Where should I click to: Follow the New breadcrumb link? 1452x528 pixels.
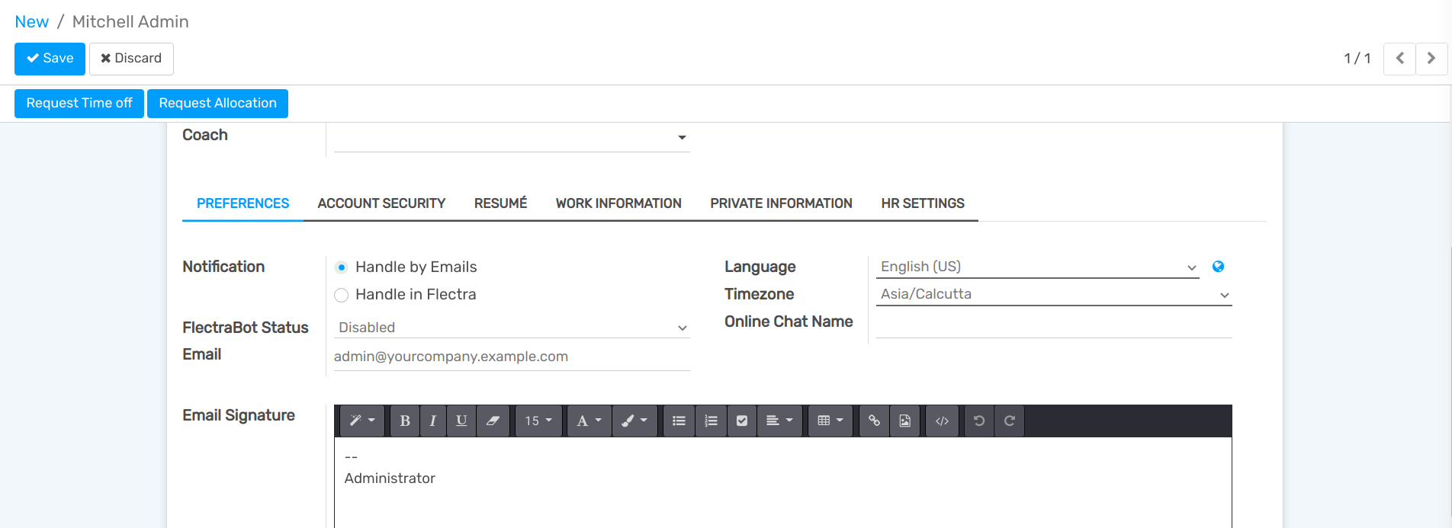pyautogui.click(x=32, y=22)
